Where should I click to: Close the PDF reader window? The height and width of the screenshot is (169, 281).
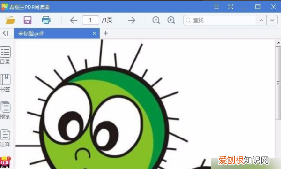click(274, 7)
